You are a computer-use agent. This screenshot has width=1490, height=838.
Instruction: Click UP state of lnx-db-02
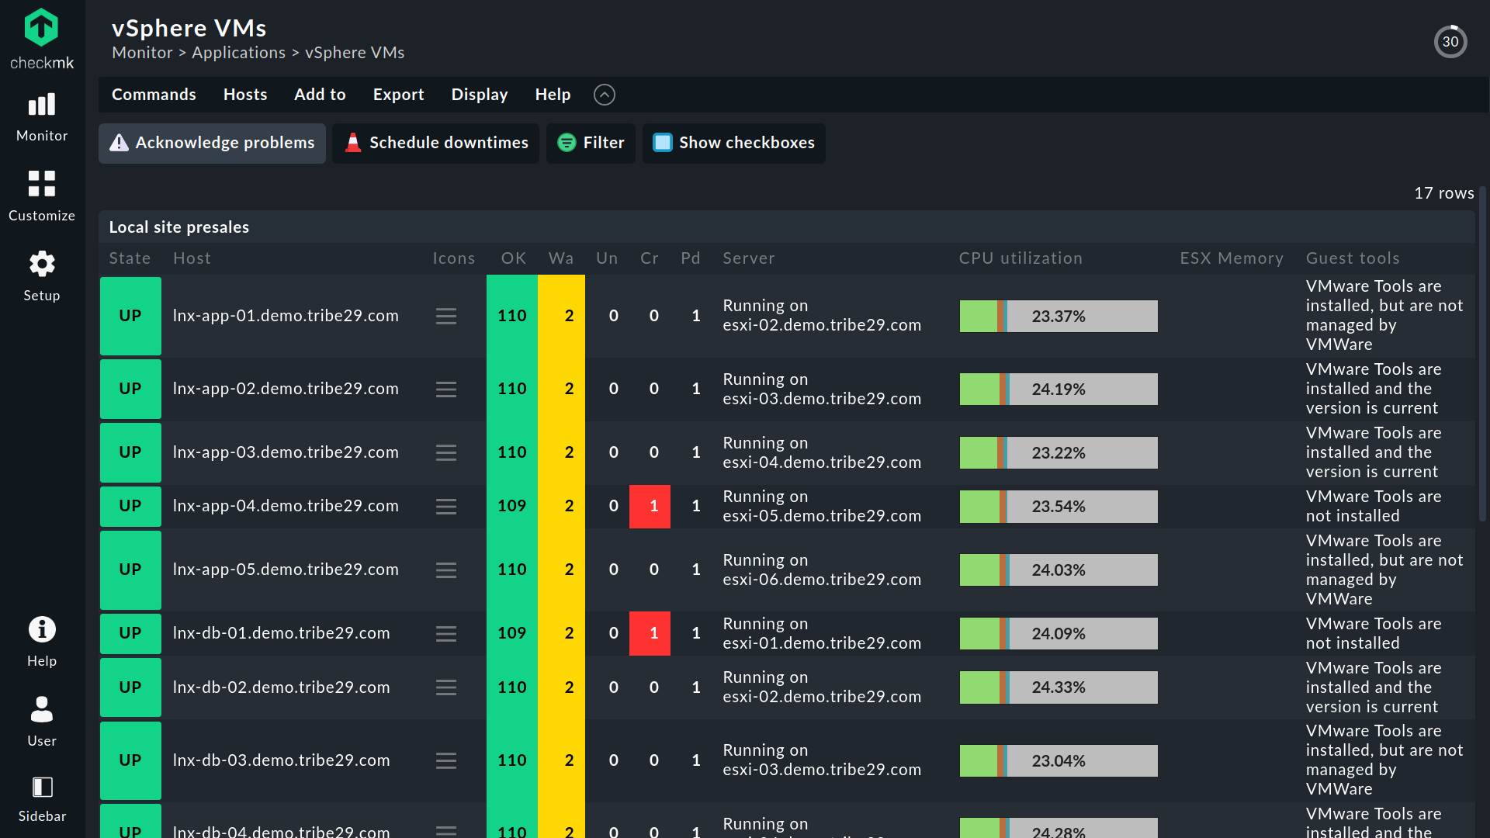(130, 687)
